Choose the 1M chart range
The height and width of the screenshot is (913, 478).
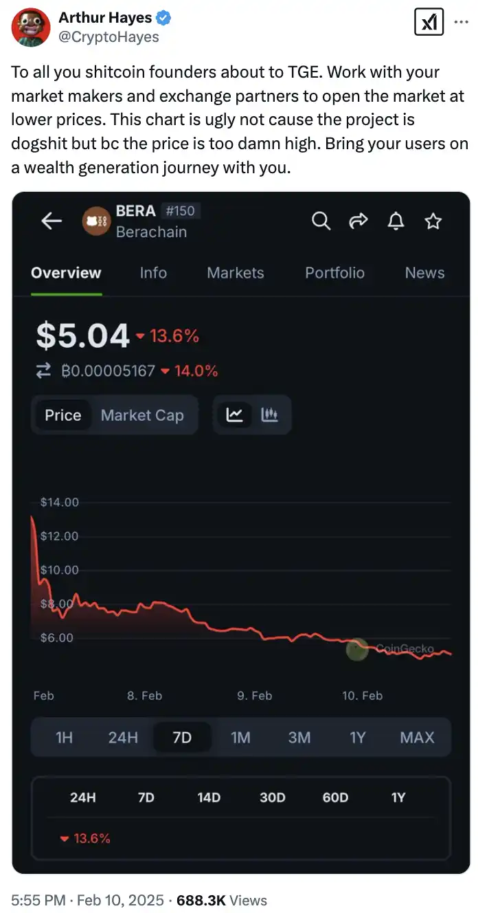240,738
